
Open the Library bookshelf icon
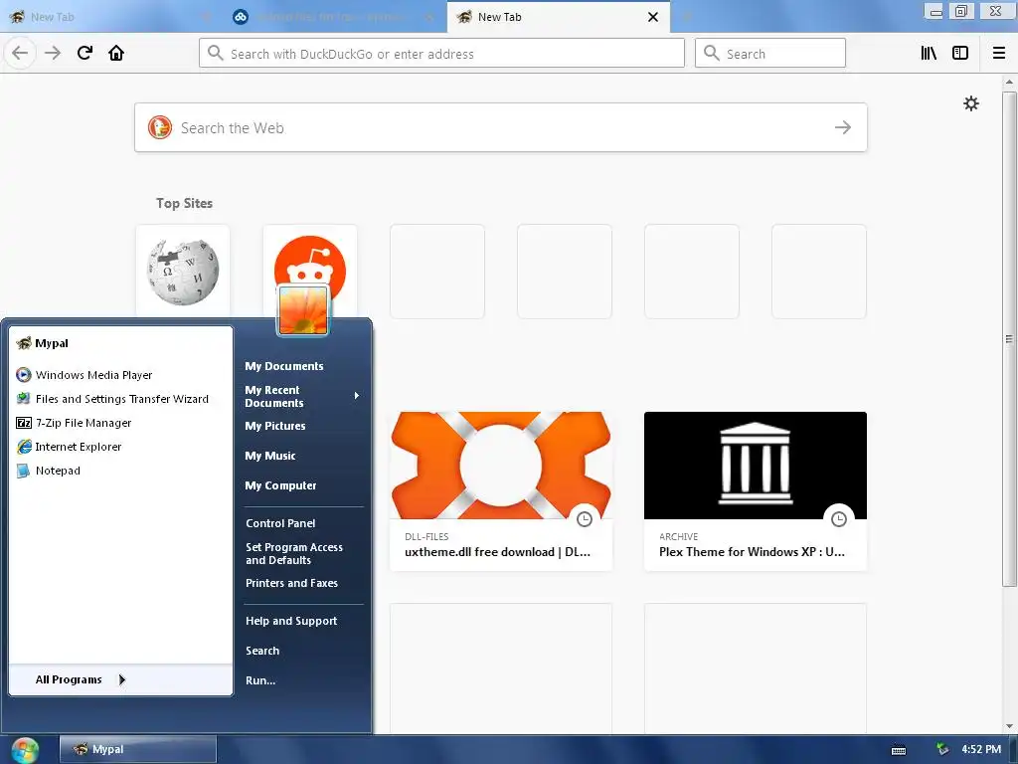(929, 53)
